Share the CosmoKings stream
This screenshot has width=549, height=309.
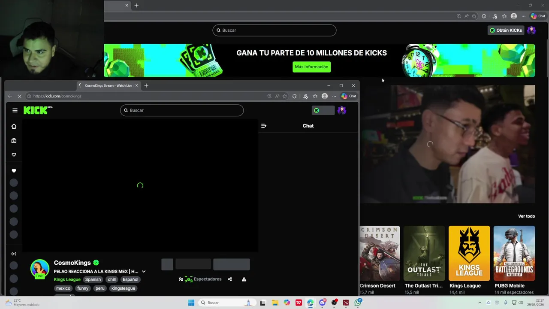coord(230,279)
